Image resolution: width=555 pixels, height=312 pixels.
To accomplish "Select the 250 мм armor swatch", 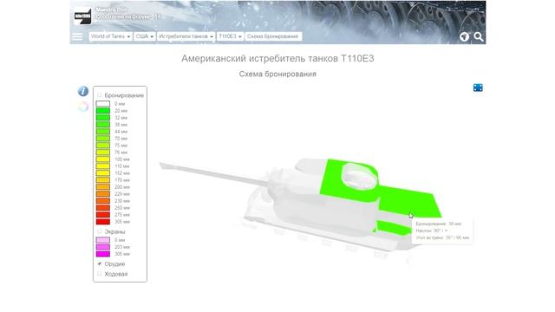I will [x=102, y=208].
